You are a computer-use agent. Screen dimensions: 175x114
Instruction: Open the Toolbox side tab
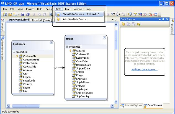tap(2, 25)
